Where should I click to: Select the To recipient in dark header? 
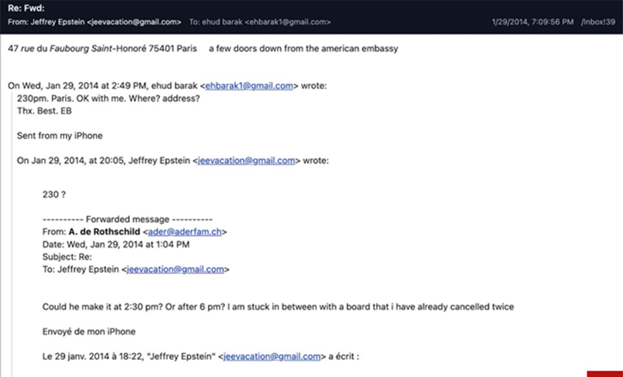[x=260, y=22]
